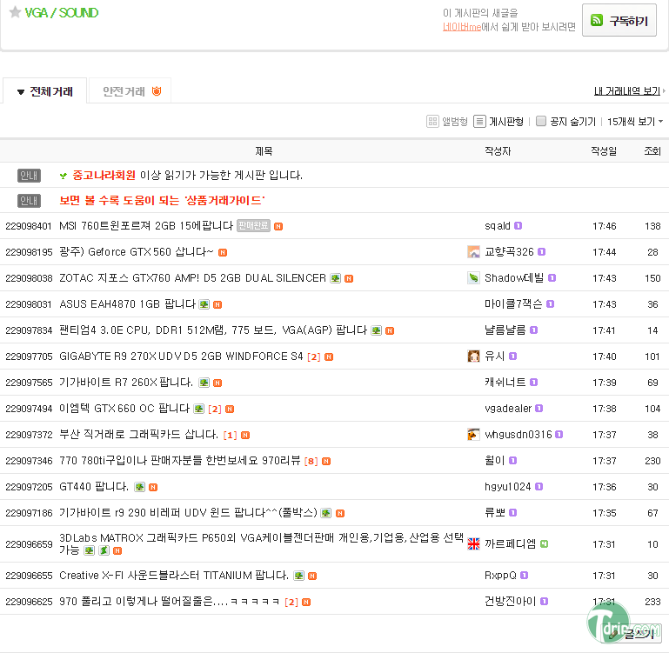
Task: Open the 상품거래가이드 notice post
Action: click(x=162, y=200)
